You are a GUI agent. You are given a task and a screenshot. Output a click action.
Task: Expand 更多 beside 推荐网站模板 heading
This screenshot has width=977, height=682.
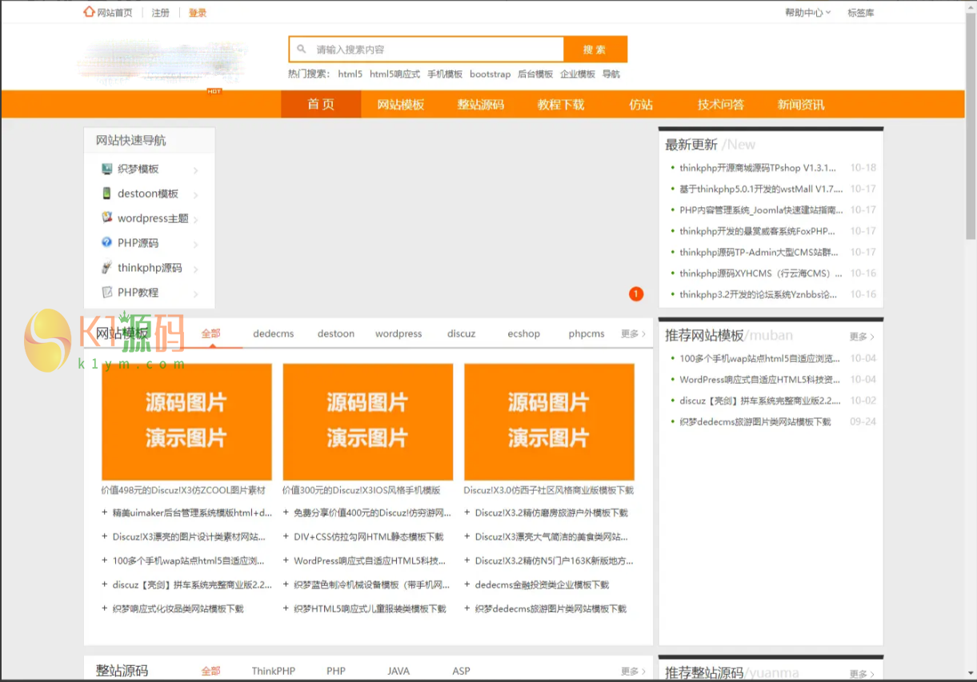(861, 337)
